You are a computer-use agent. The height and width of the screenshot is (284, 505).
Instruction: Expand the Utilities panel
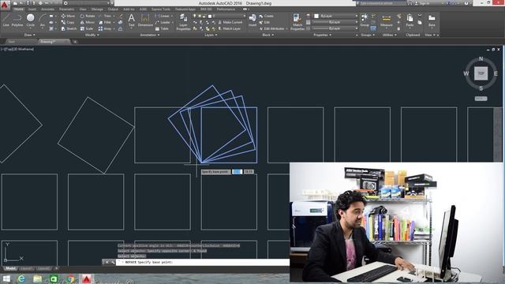tap(389, 35)
